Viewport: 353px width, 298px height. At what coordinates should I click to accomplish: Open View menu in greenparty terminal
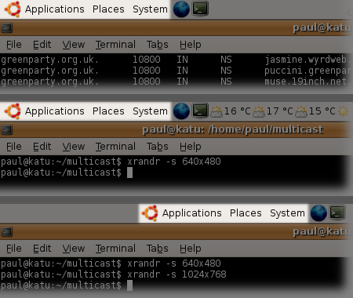[x=74, y=45]
